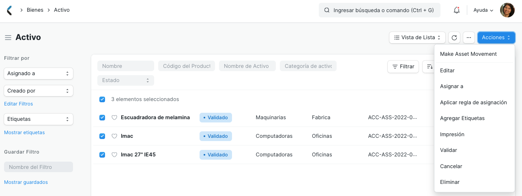Choose Asignar a from the menu

coord(475,86)
